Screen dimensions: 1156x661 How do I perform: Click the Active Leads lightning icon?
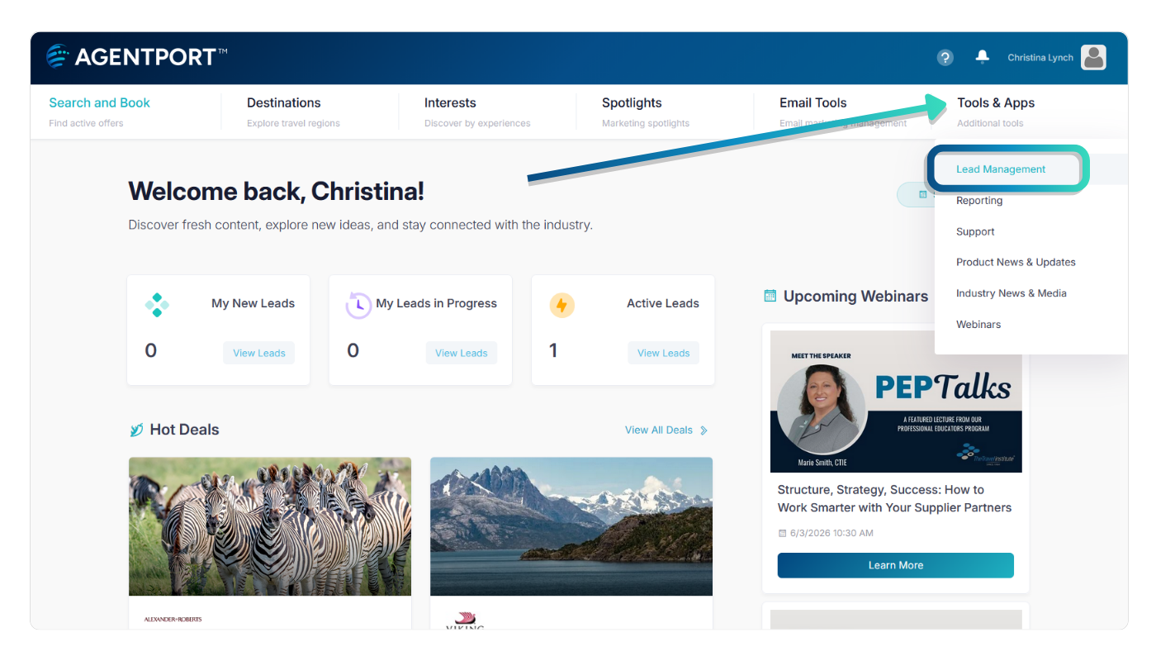(561, 306)
